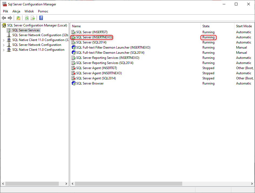Open the Akcja menu

[16, 11]
